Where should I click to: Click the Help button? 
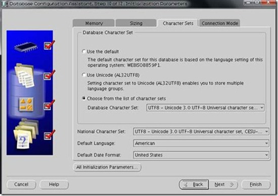point(54,184)
